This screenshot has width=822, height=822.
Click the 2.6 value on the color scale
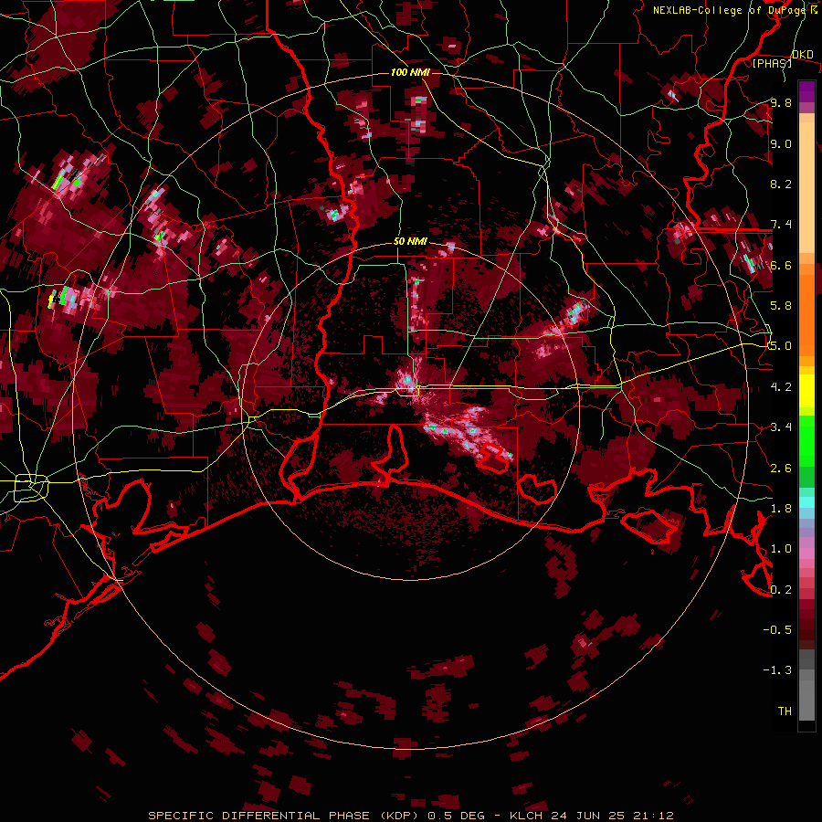pos(781,469)
